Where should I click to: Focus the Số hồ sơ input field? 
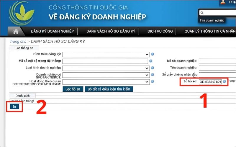(210, 82)
